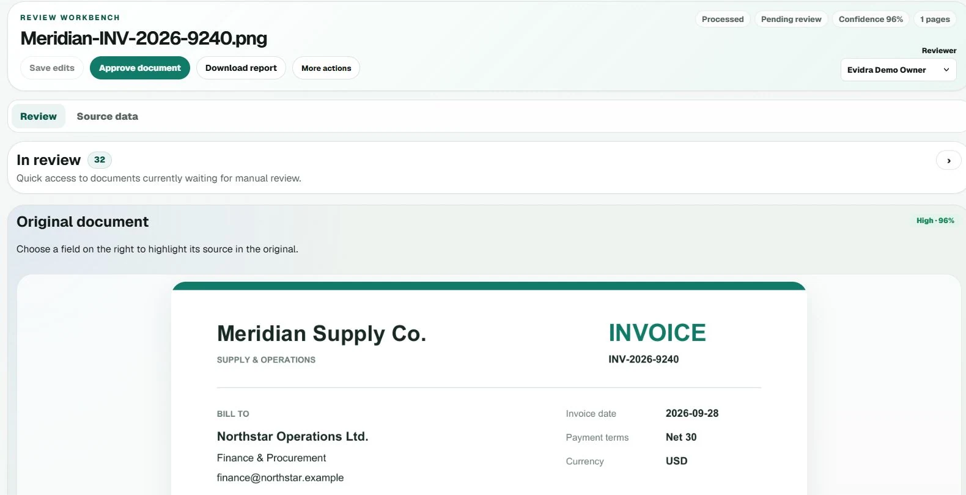966x495 pixels.
Task: Click the Payment terms label
Action: 597,438
